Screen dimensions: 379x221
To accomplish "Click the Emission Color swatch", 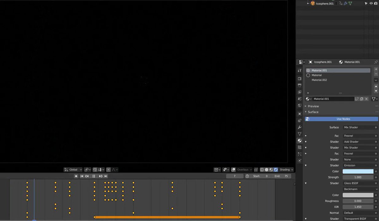I will (358, 171).
